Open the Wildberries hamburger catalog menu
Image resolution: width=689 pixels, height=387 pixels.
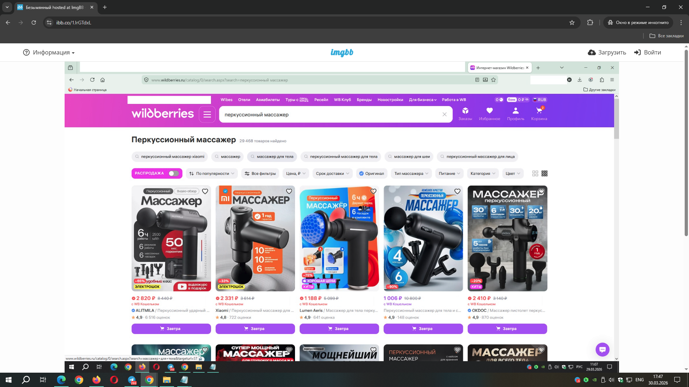[x=207, y=115]
